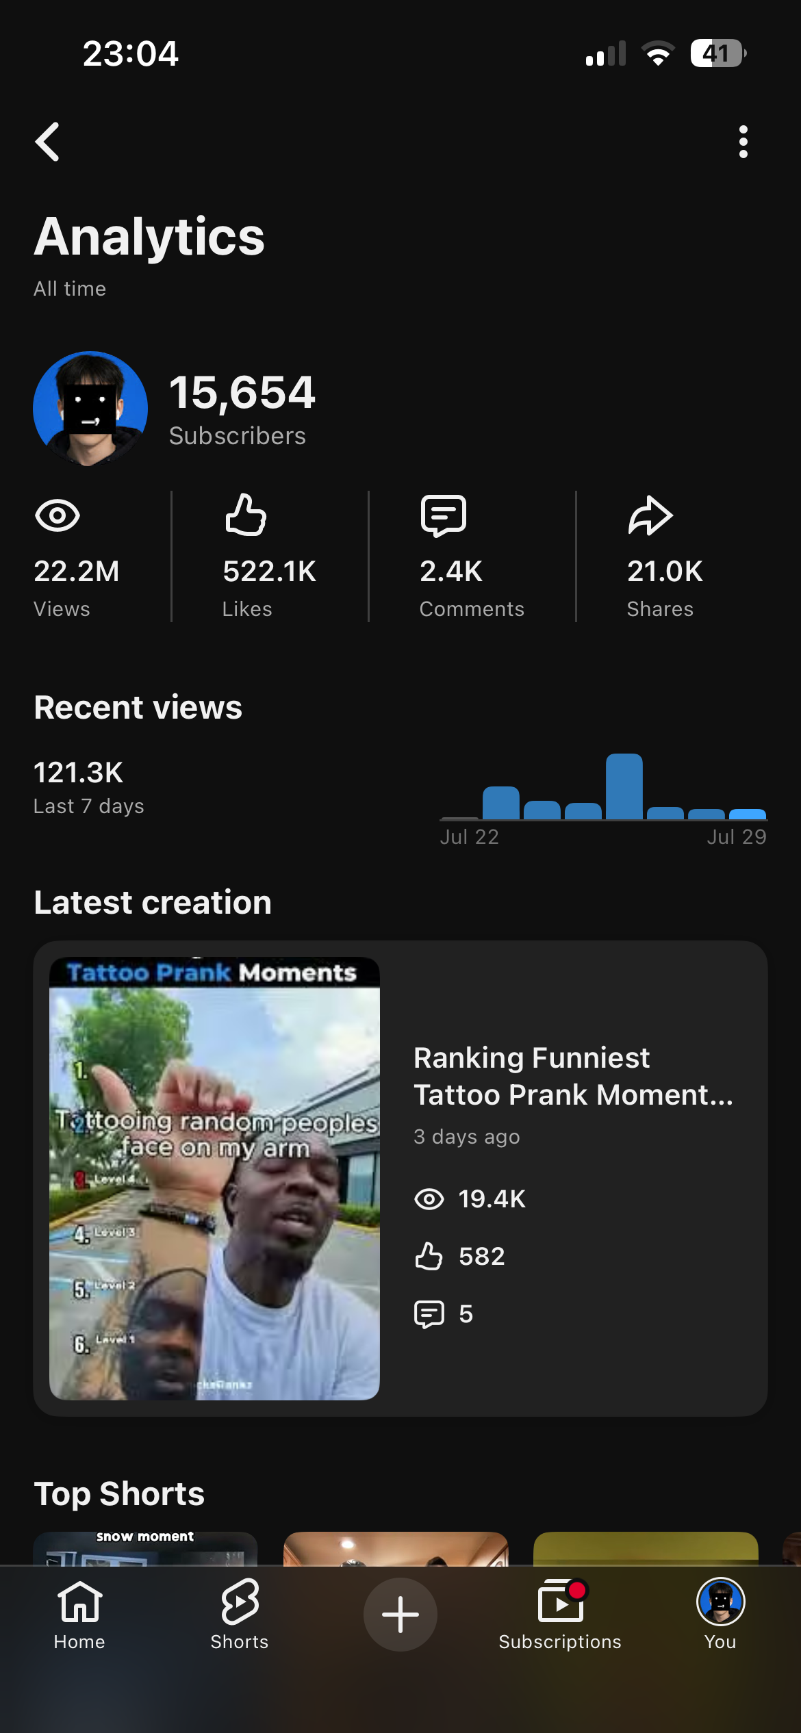Screen dimensions: 801x1733
Task: Tap the thumbs-up icon above 522.1K Likes
Action: point(246,514)
